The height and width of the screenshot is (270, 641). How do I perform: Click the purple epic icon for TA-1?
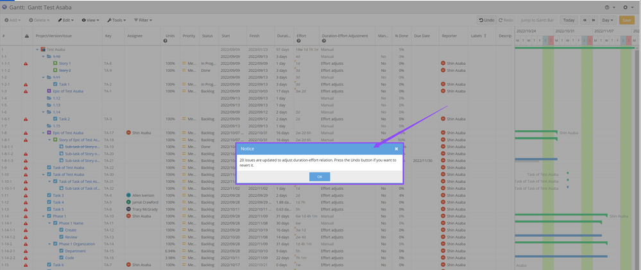49,91
